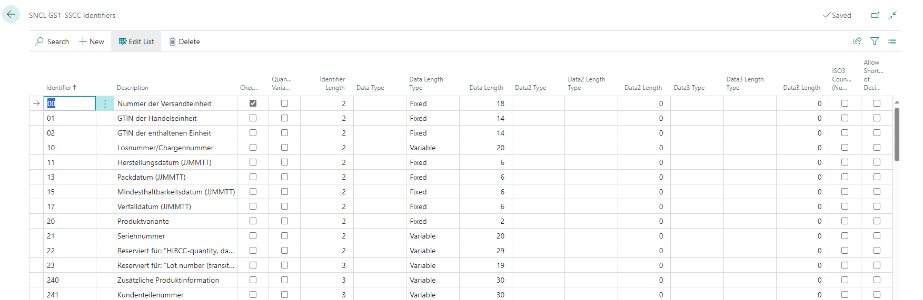Click the share icon
Screen dimensions: 923x300
(x=857, y=41)
